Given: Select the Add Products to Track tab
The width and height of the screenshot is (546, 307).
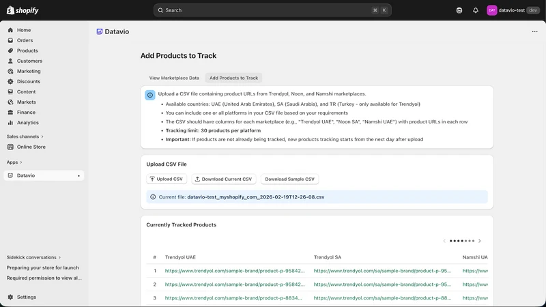Looking at the screenshot, I should pos(233,78).
